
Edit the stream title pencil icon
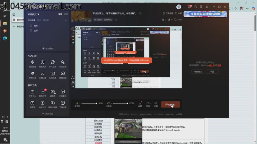pos(140,13)
